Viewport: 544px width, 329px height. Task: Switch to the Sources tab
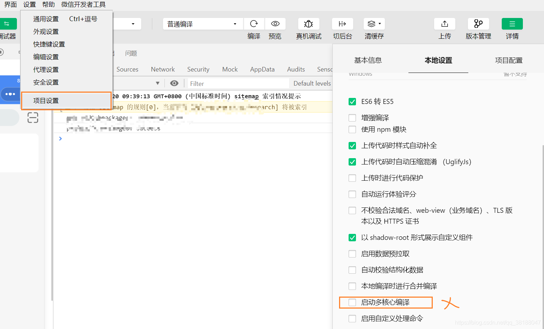tap(127, 69)
